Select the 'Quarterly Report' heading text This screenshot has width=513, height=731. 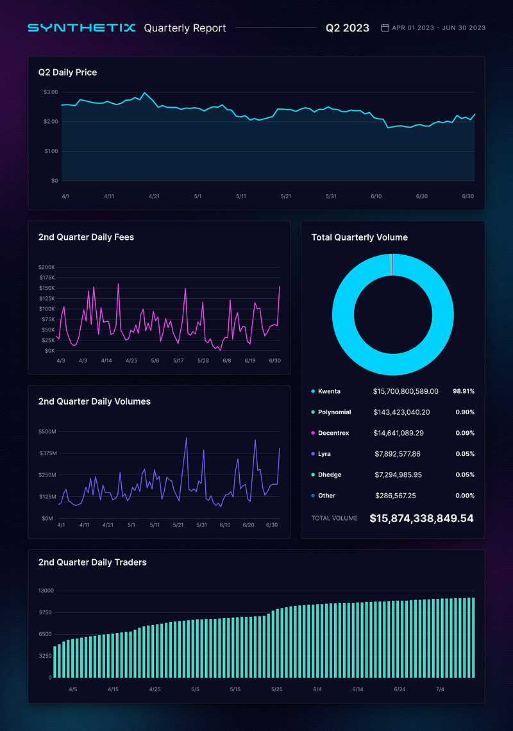pos(185,28)
